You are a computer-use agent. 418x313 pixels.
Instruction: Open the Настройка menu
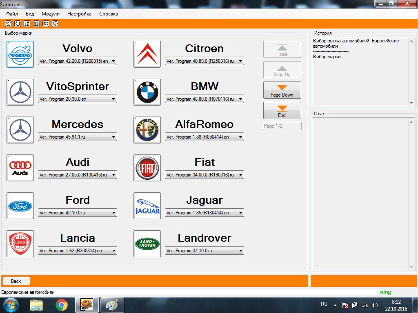(79, 14)
